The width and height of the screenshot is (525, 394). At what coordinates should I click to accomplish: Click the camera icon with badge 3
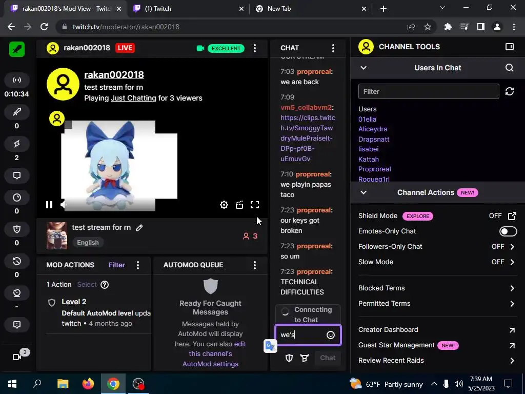pyautogui.click(x=17, y=357)
